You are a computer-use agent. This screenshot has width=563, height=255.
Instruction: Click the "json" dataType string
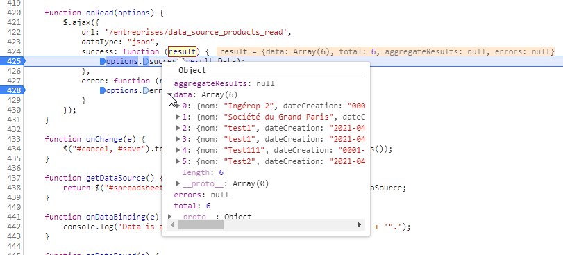(x=141, y=42)
